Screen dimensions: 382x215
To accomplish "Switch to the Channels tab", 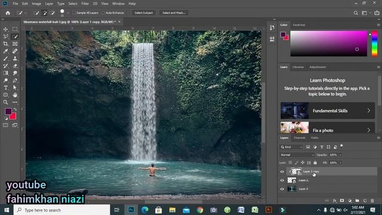I will coord(300,138).
